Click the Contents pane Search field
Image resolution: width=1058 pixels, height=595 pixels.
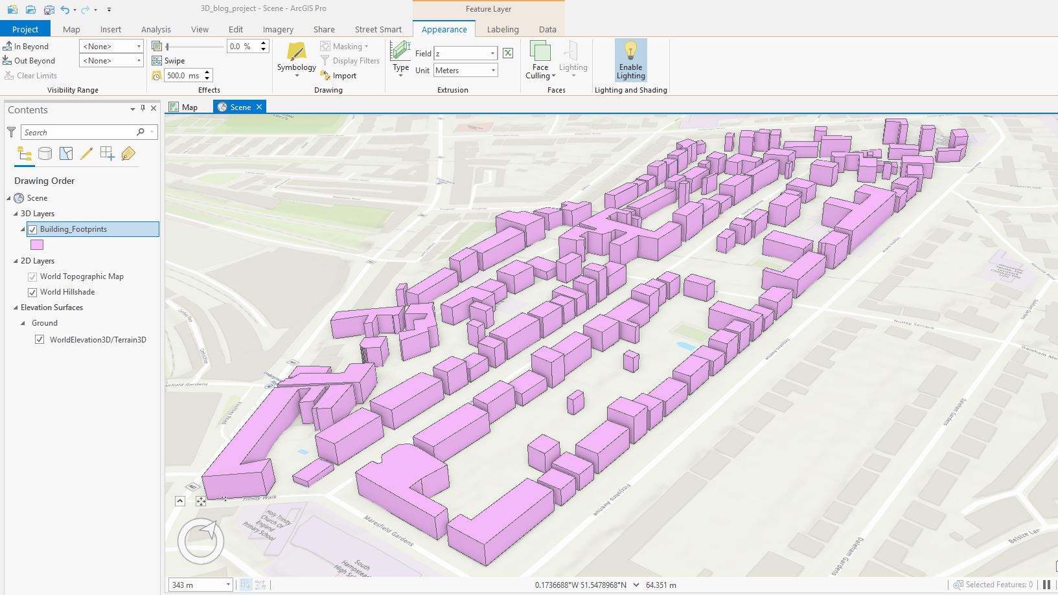(78, 132)
